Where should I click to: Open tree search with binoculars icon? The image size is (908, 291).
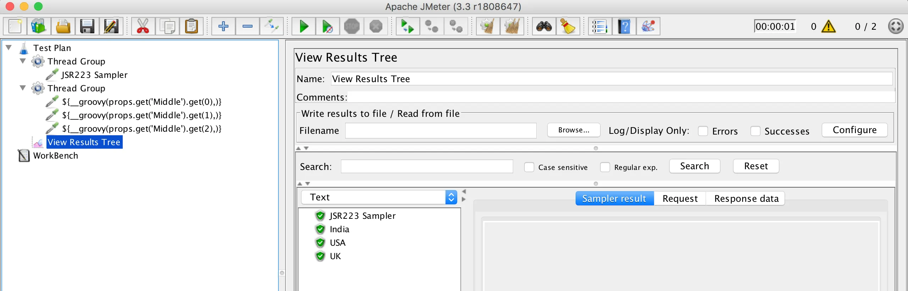click(544, 26)
